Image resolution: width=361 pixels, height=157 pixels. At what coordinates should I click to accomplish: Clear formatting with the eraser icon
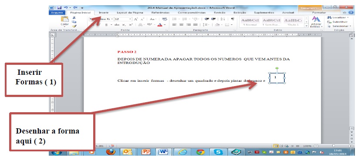(164, 19)
